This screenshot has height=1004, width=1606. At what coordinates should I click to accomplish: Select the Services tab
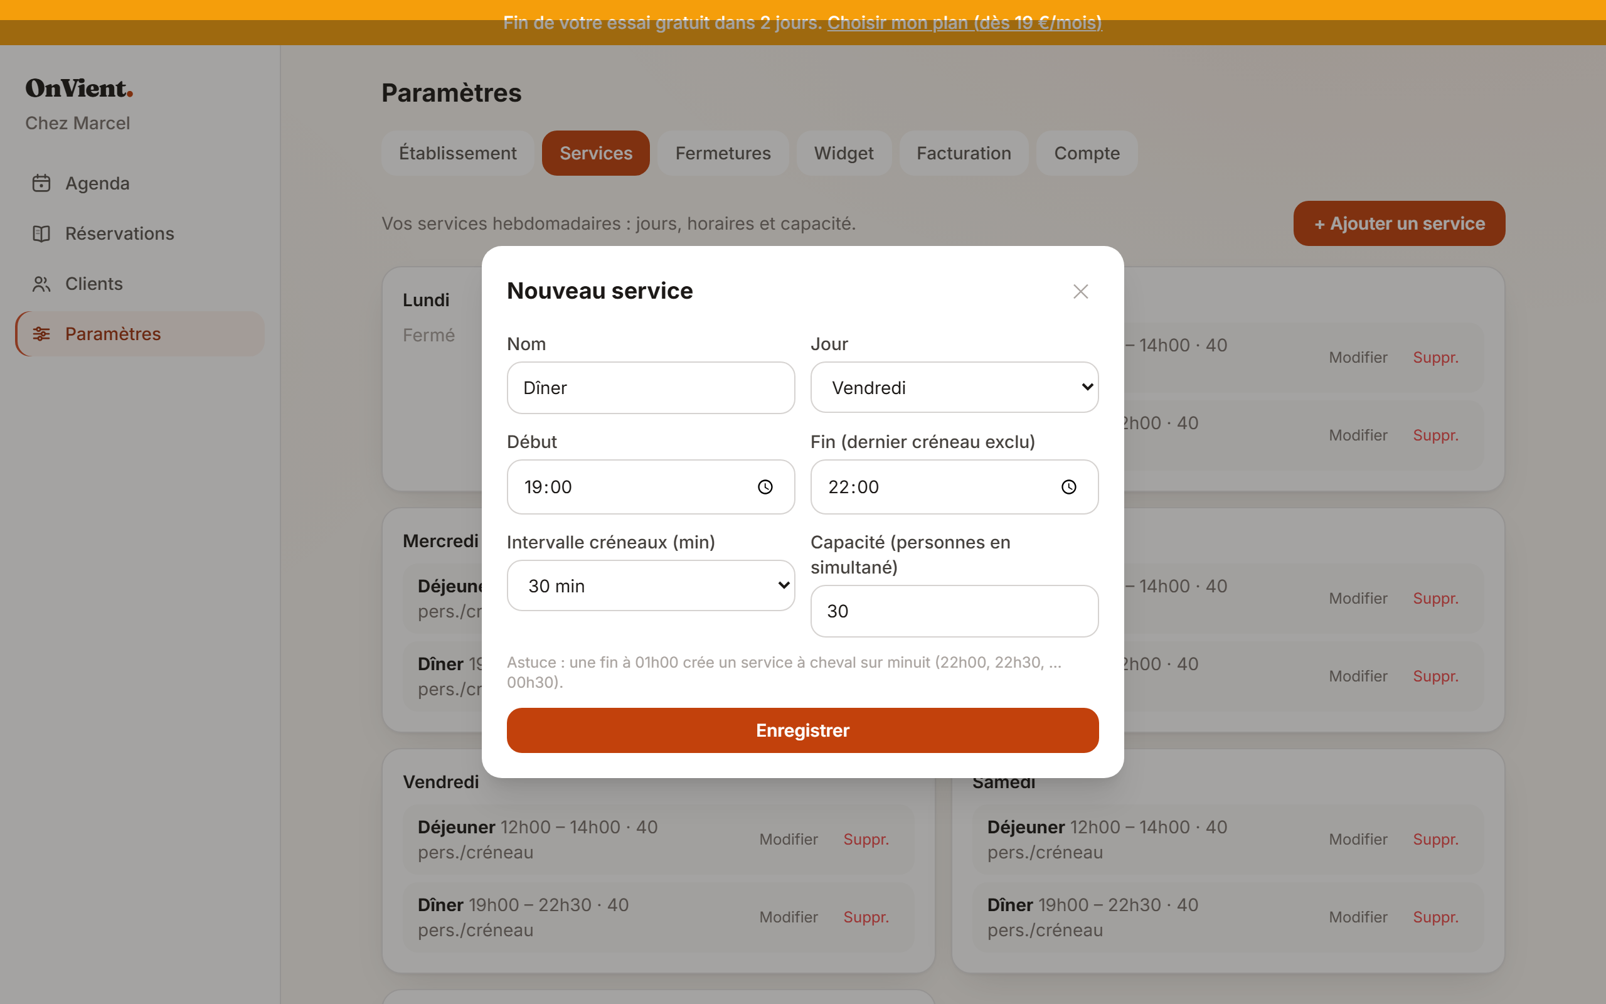[x=595, y=153]
